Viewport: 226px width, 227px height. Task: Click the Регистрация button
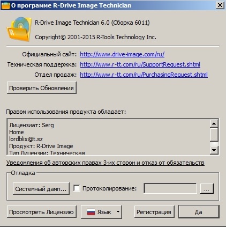tap(154, 212)
